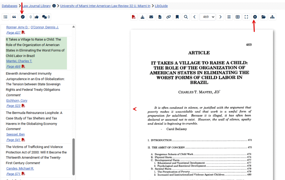This screenshot has width=285, height=180.
Task: Expand the three-line menu in toolbar
Action: click(229, 17)
